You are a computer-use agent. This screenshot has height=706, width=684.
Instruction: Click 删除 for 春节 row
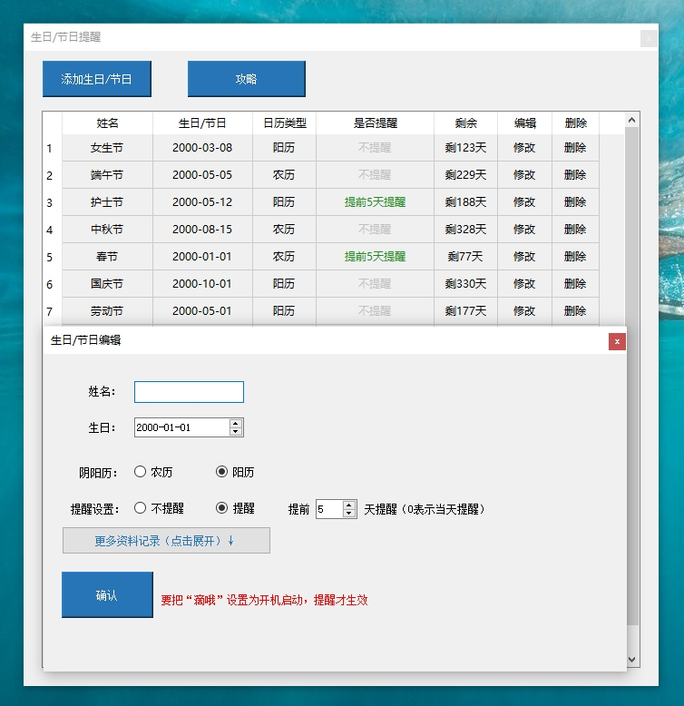(575, 257)
